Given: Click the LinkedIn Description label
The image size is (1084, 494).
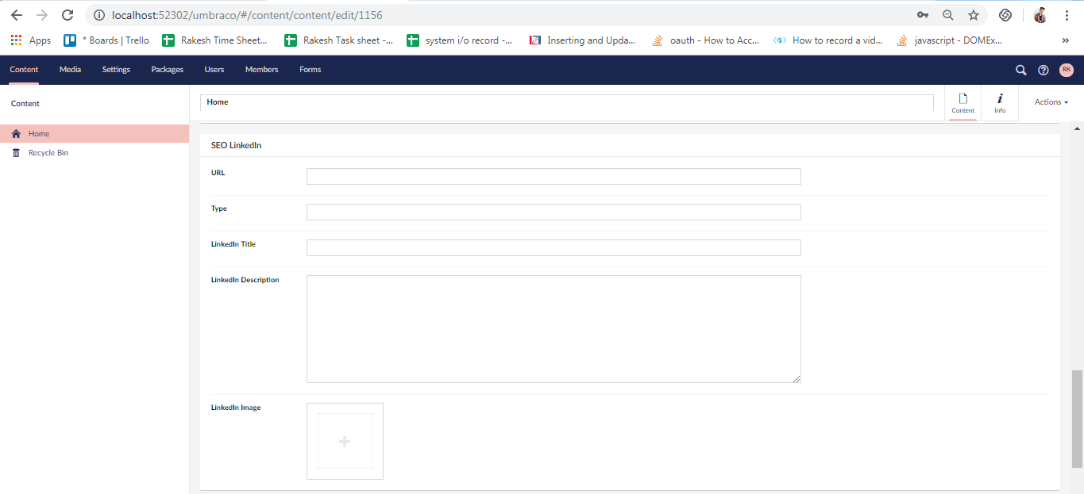Looking at the screenshot, I should click(x=245, y=280).
